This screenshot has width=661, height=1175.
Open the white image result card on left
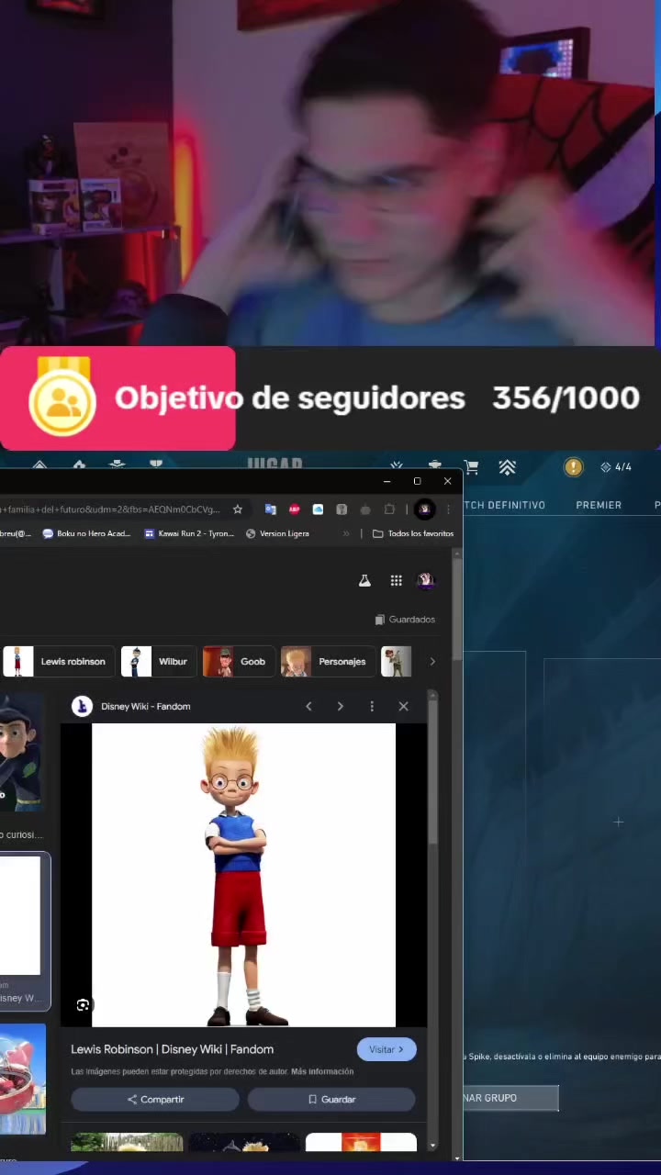pos(25,932)
